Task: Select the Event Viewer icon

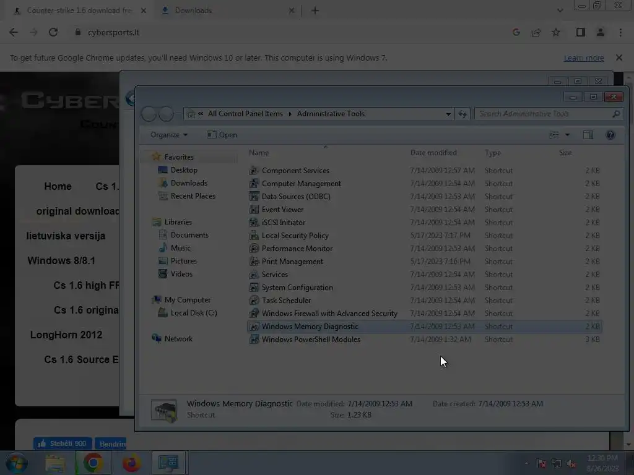Action: 254,210
